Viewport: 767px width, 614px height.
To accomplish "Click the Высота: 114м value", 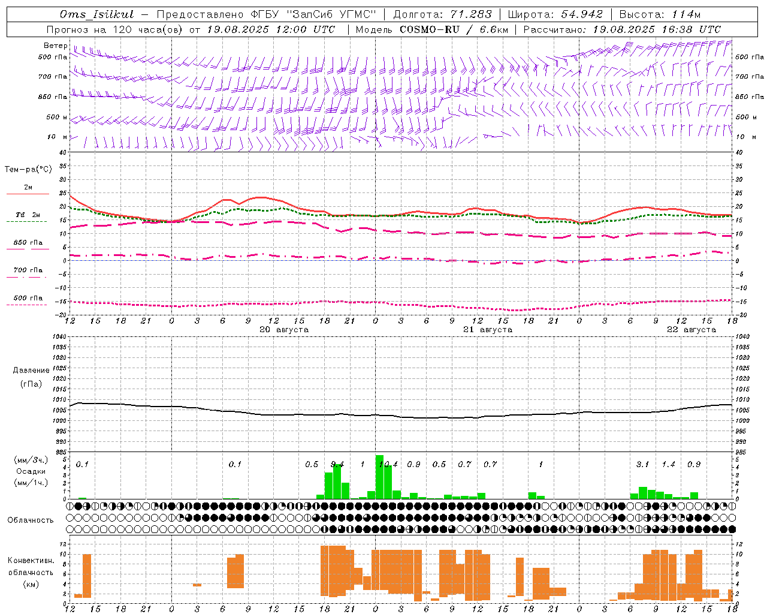I will [x=660, y=14].
